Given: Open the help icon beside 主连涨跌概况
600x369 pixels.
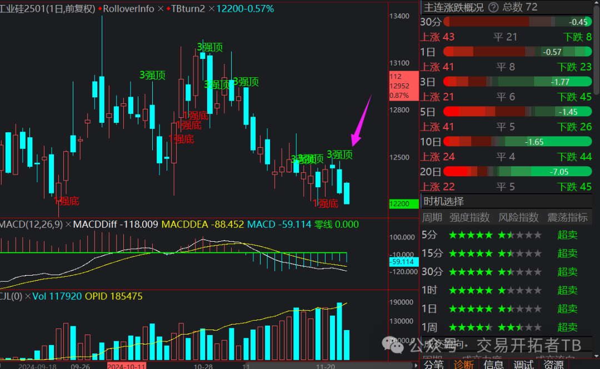Looking at the screenshot, I should 494,7.
